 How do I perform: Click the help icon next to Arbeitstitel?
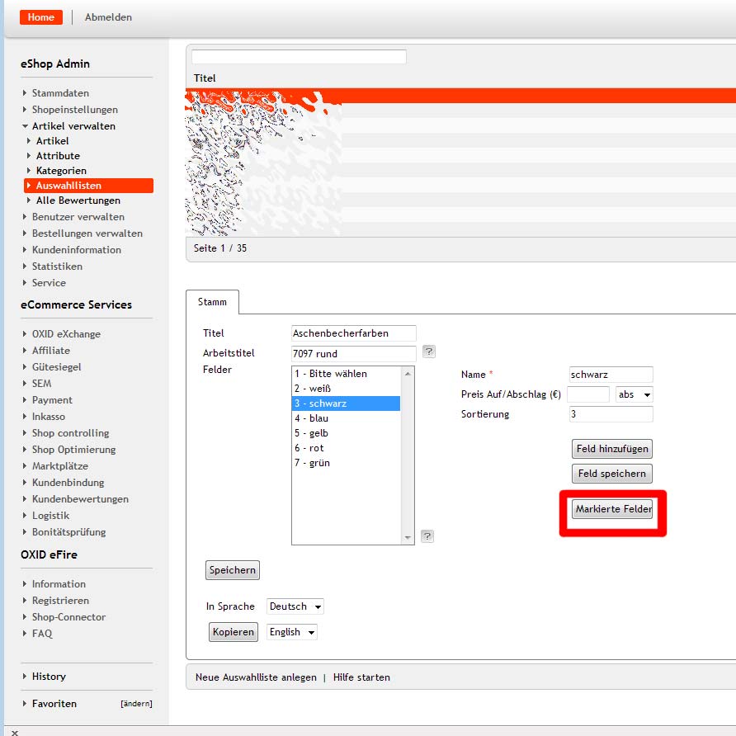coord(428,351)
